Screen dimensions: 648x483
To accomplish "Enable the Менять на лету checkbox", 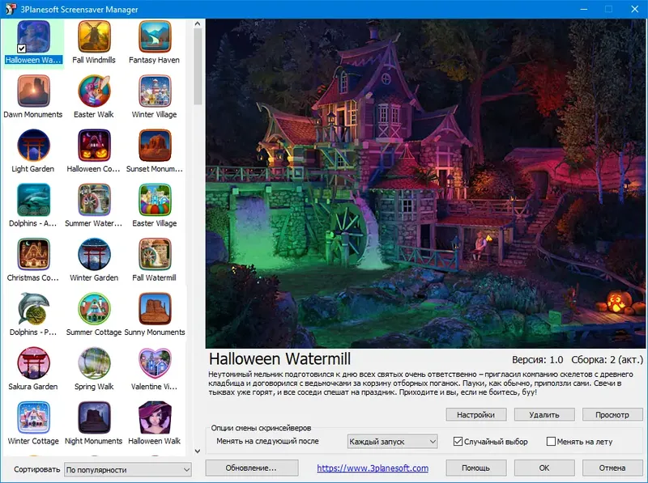I will 551,441.
